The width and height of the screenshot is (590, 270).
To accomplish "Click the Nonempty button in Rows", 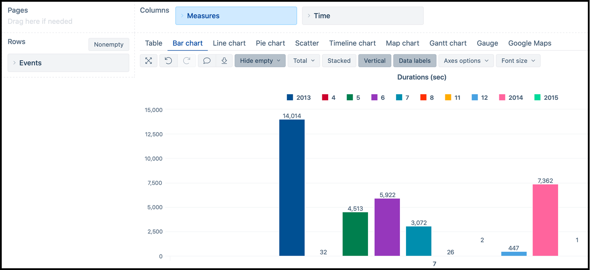I will [108, 44].
